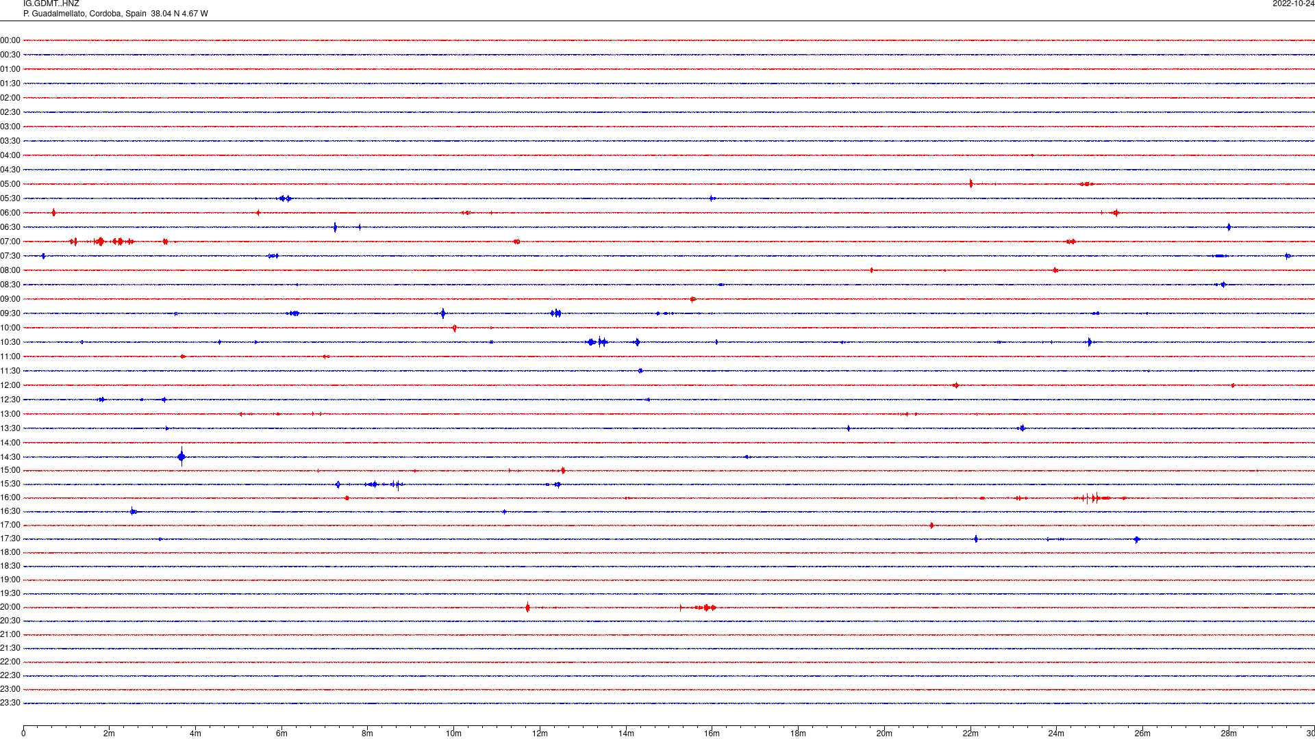Image resolution: width=1315 pixels, height=739 pixels.
Task: Select the 09:30 trace time label
Action: click(x=10, y=313)
